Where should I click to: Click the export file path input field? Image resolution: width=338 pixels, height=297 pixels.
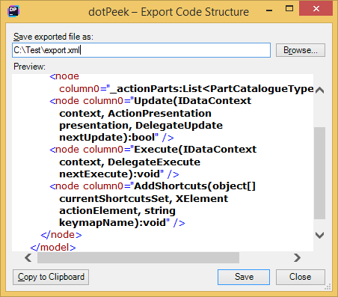[x=141, y=50]
